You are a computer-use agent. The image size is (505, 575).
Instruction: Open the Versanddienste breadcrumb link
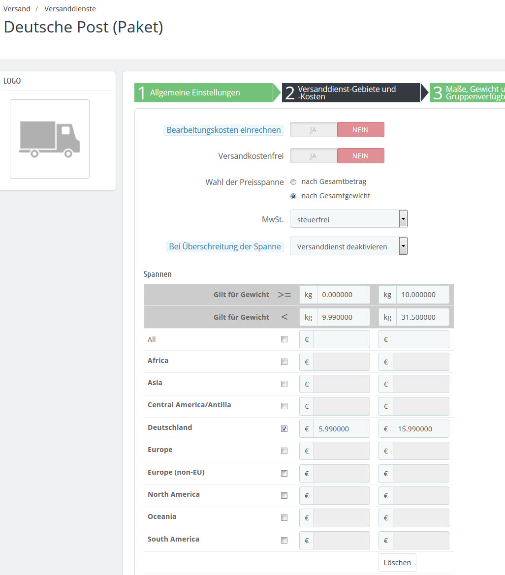pyautogui.click(x=70, y=9)
